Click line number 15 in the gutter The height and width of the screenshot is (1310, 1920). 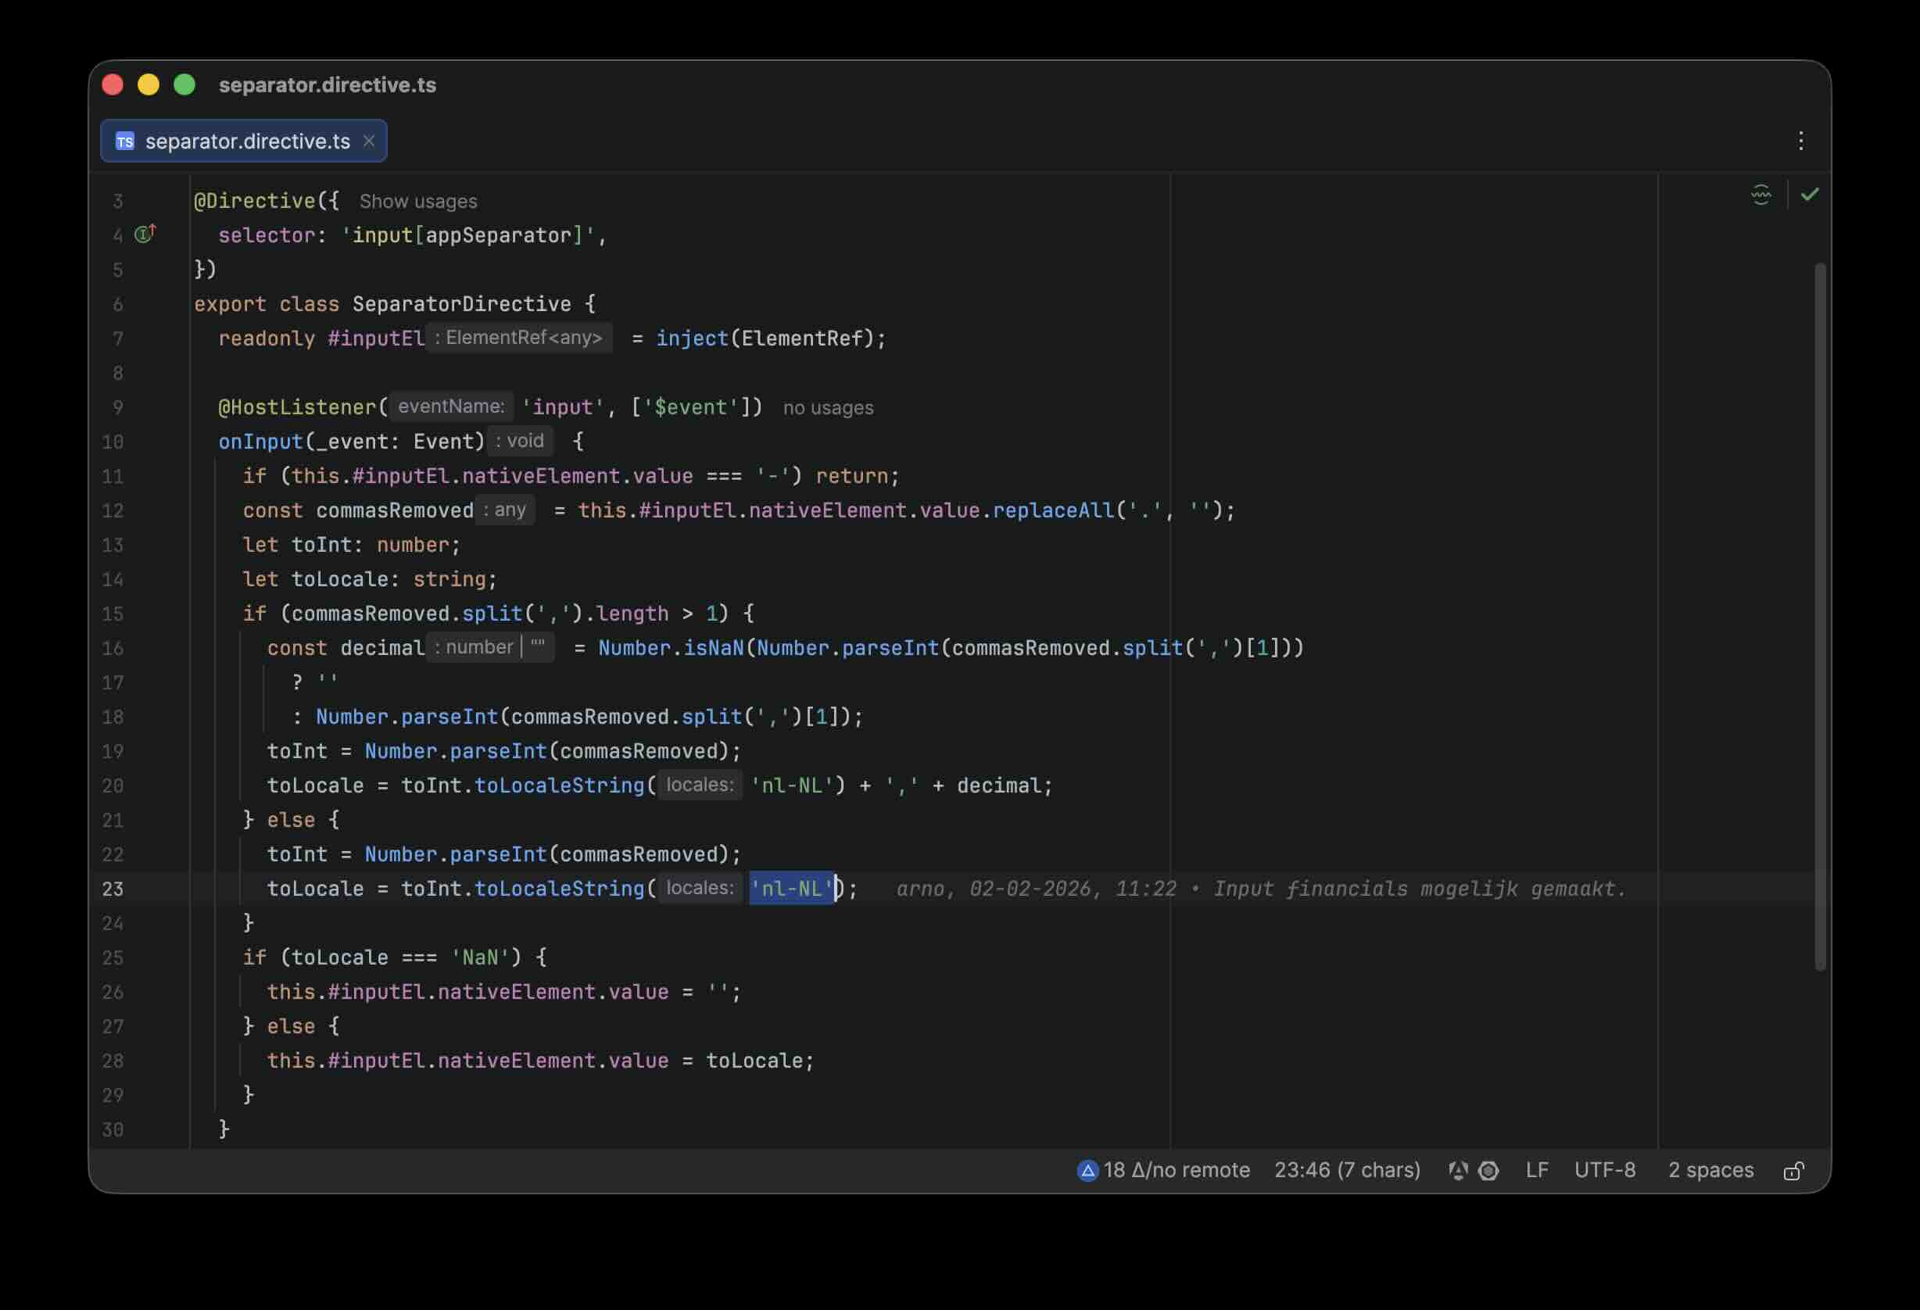click(x=113, y=614)
